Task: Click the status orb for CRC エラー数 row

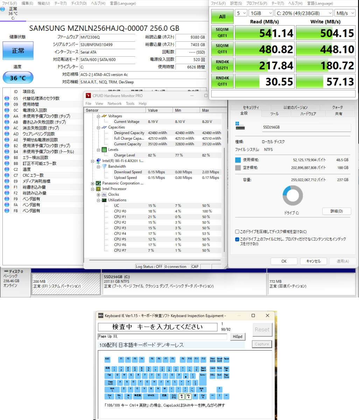Action: pyautogui.click(x=7, y=175)
